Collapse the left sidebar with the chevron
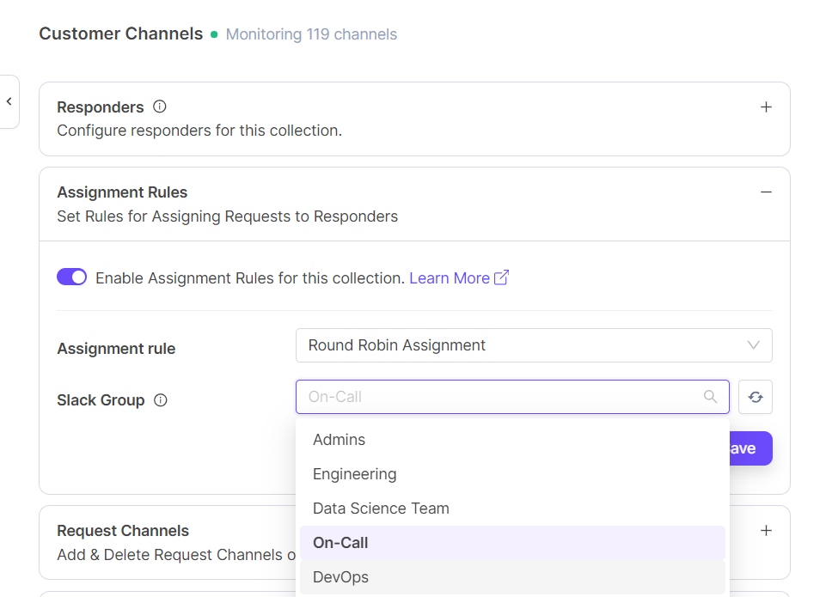Image resolution: width=826 pixels, height=597 pixels. tap(9, 101)
